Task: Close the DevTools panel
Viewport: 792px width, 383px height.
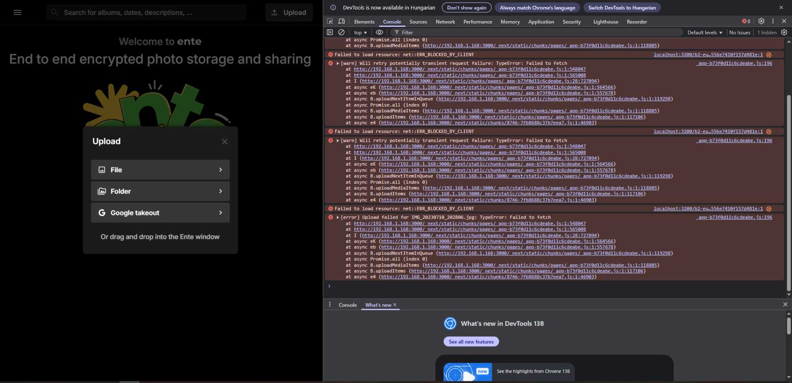Action: click(x=784, y=21)
